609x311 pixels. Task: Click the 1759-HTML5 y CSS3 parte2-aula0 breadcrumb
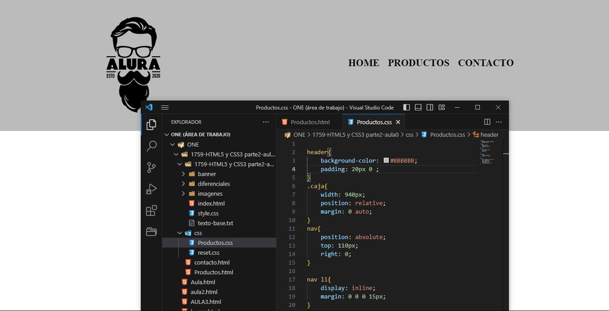[355, 134]
